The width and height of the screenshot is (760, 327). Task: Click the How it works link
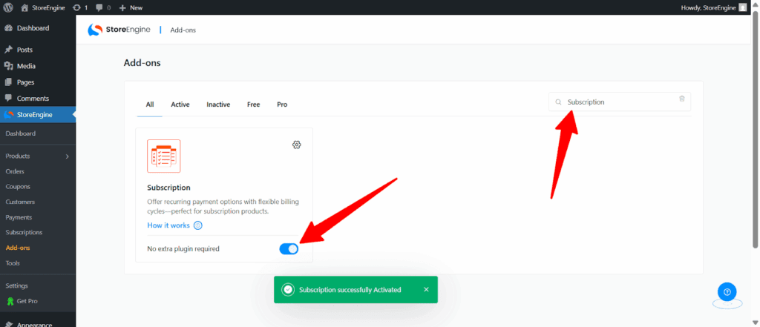(168, 225)
